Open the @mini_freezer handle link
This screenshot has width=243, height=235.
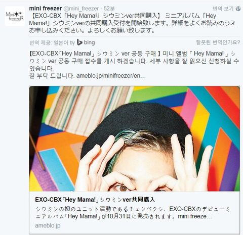click(81, 9)
